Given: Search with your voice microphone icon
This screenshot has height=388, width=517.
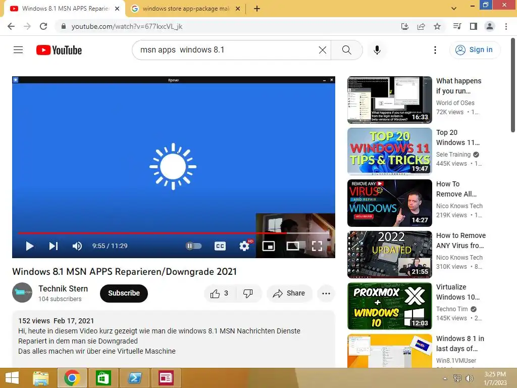Looking at the screenshot, I should tap(377, 50).
